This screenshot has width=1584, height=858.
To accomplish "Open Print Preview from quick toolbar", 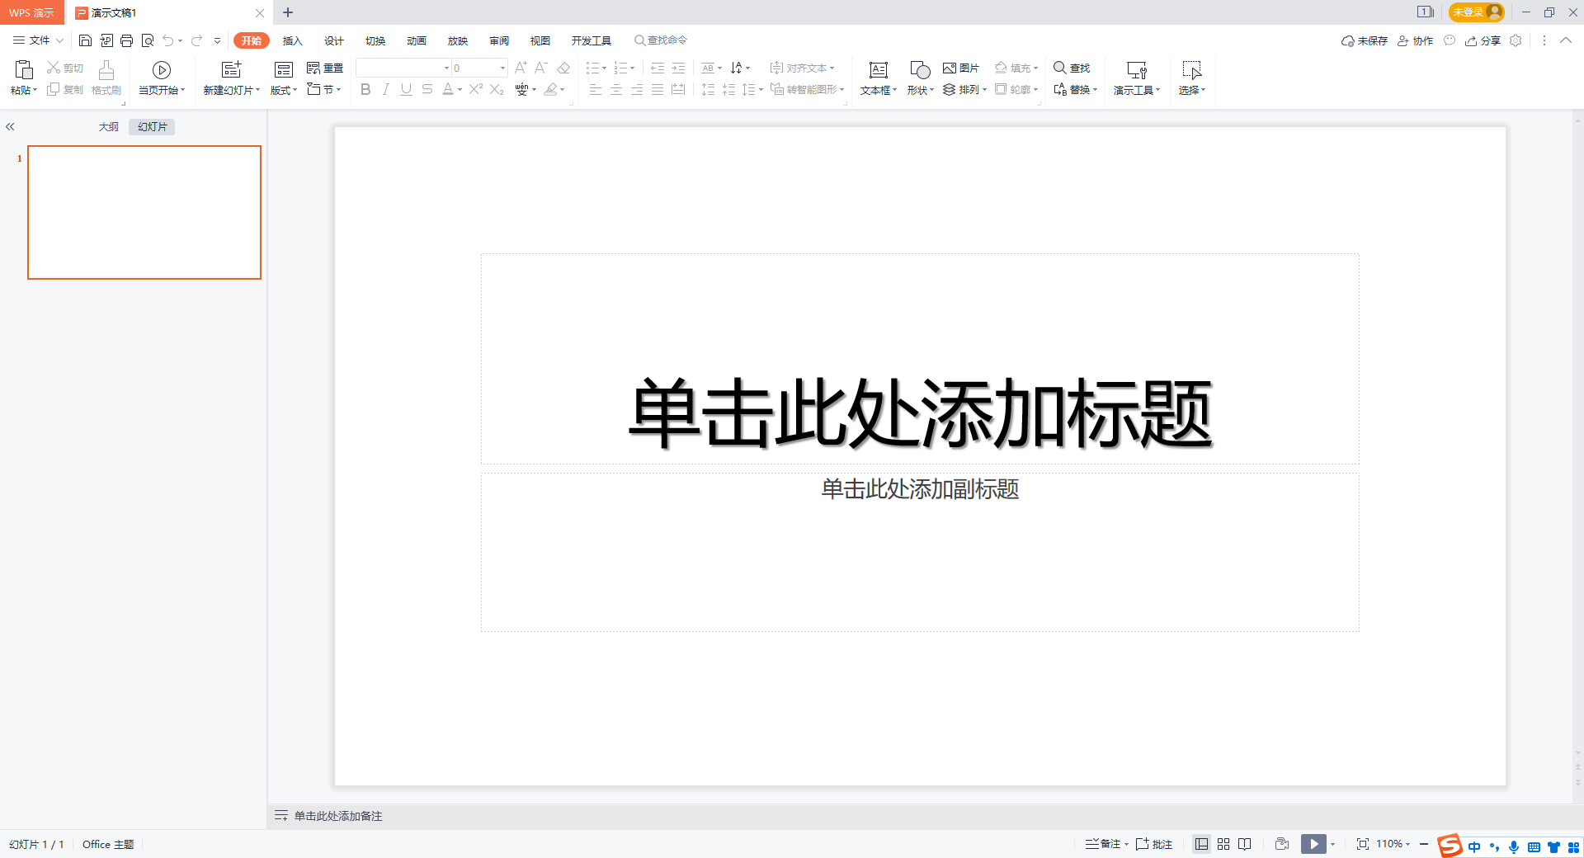I will [148, 40].
